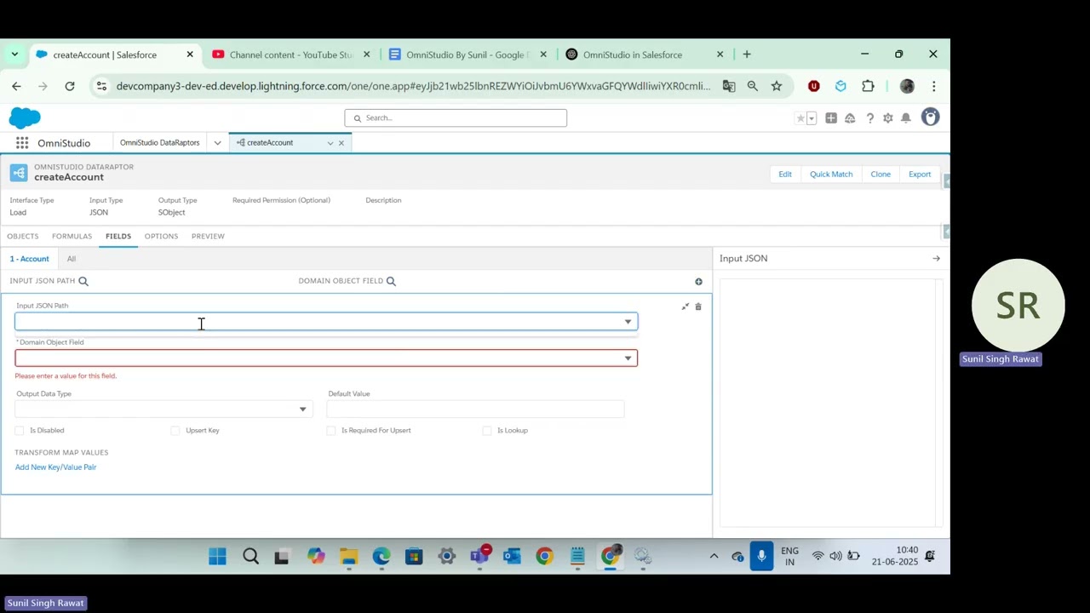Image resolution: width=1090 pixels, height=613 pixels.
Task: Search Domain Object Field magnifier icon
Action: (x=391, y=281)
